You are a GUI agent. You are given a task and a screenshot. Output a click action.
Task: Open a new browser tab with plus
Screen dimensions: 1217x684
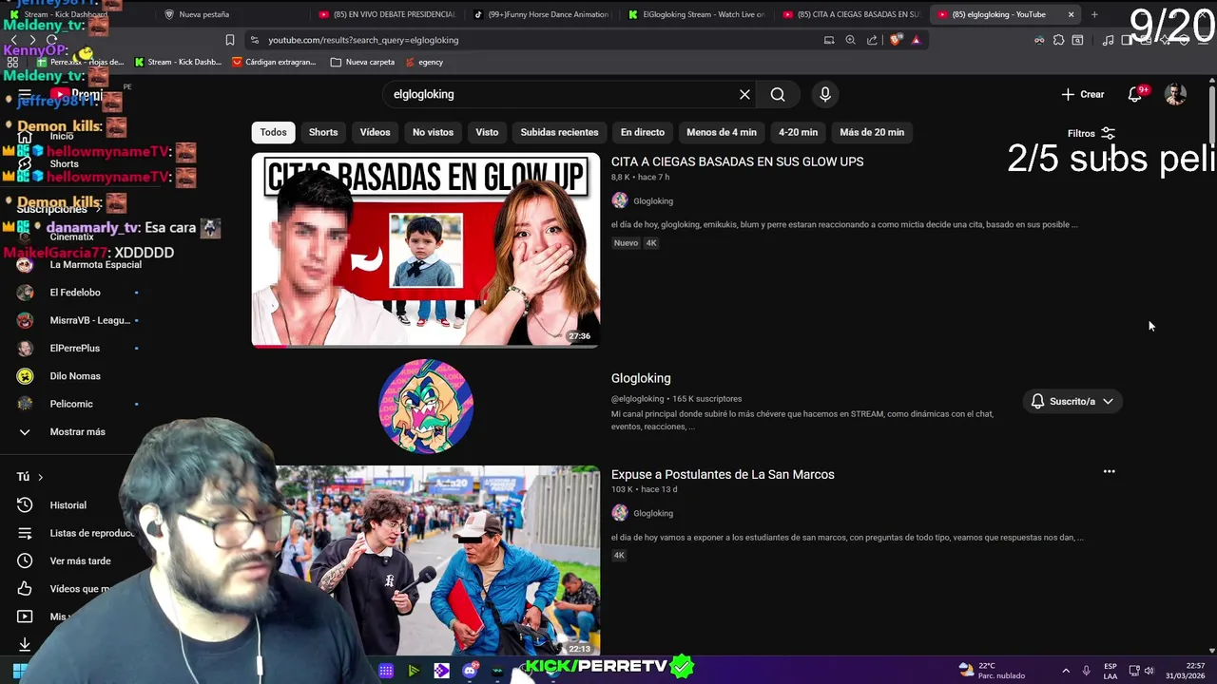1094,14
